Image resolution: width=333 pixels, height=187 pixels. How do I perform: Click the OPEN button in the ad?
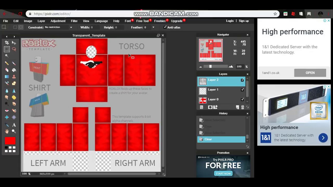pos(310,73)
